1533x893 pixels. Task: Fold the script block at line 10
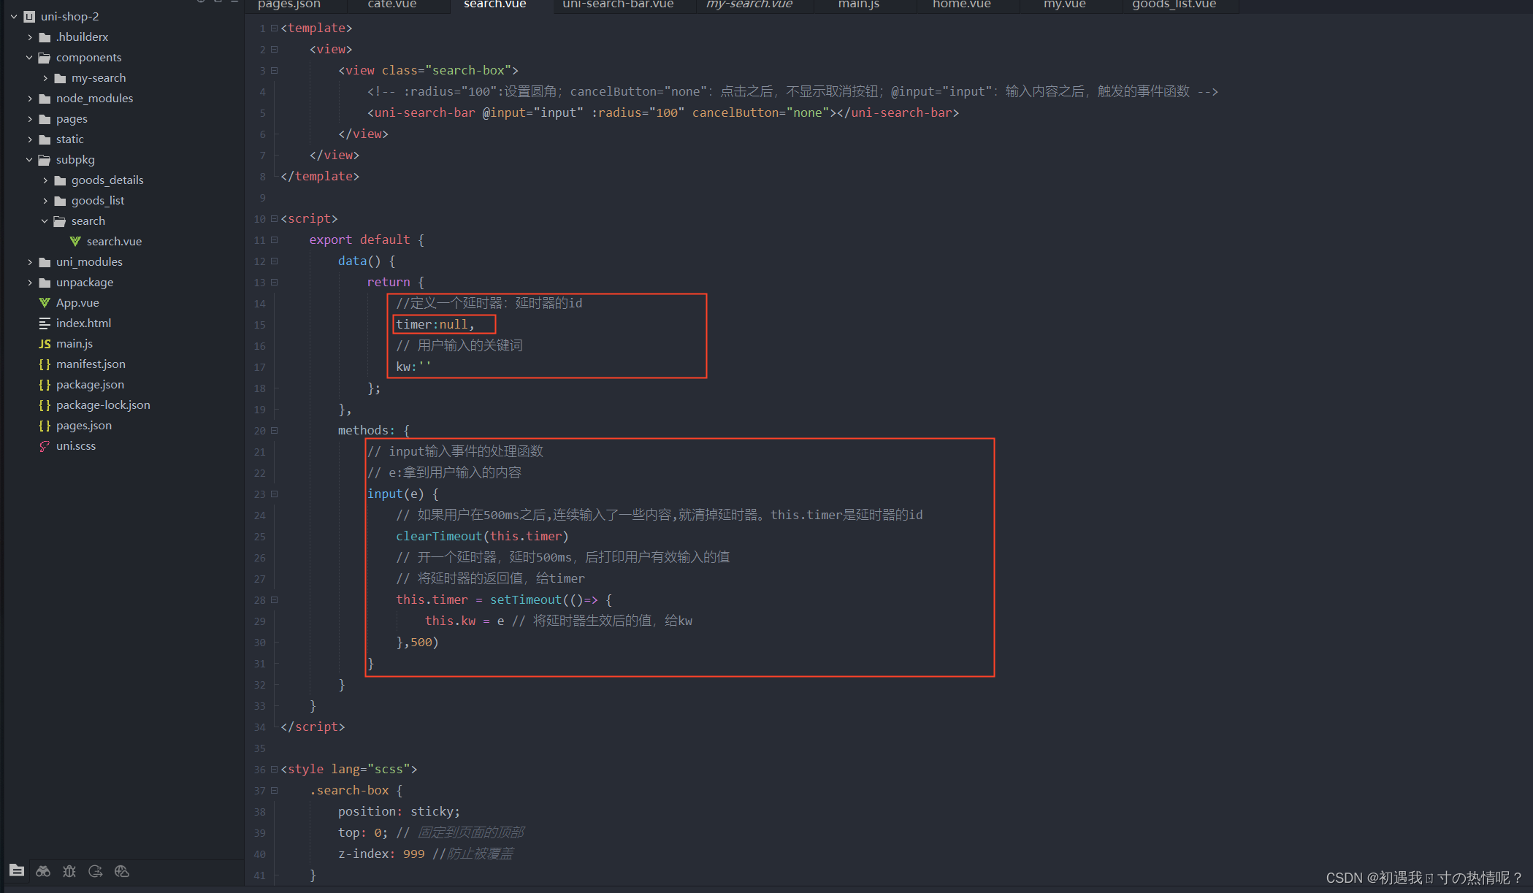pos(275,218)
